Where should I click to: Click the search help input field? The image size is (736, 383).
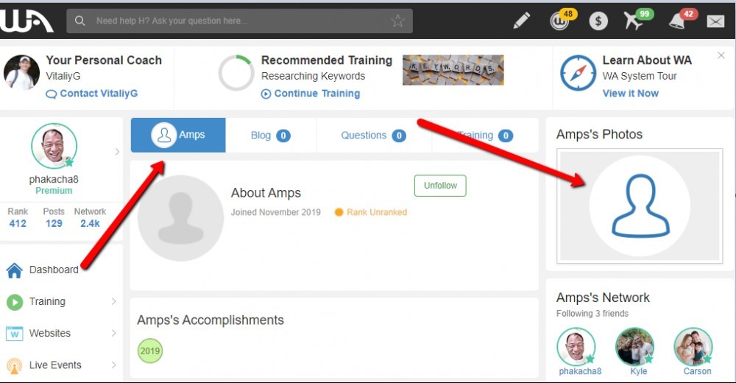pos(239,21)
